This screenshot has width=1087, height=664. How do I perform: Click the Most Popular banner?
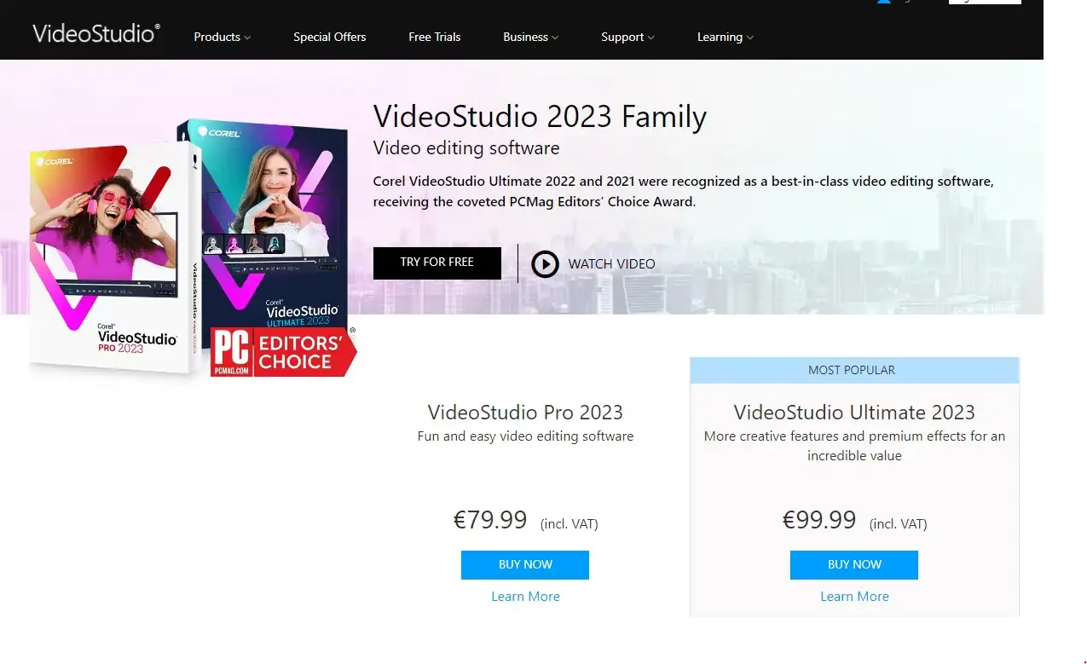pyautogui.click(x=854, y=370)
